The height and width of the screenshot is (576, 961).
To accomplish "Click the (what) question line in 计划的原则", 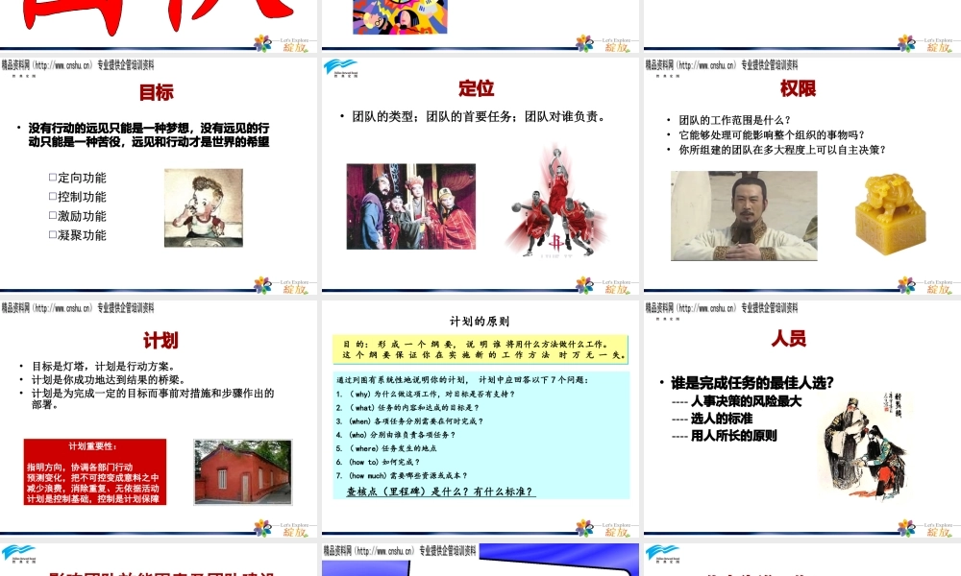I will coord(407,408).
